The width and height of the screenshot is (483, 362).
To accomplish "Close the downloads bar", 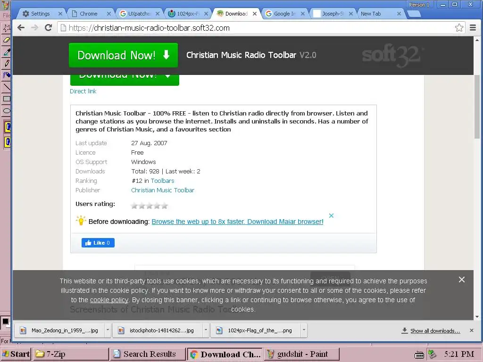I will pyautogui.click(x=471, y=330).
